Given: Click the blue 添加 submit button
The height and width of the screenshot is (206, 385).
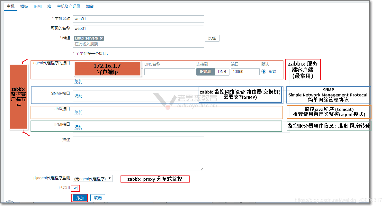Looking at the screenshot, I should point(80,198).
